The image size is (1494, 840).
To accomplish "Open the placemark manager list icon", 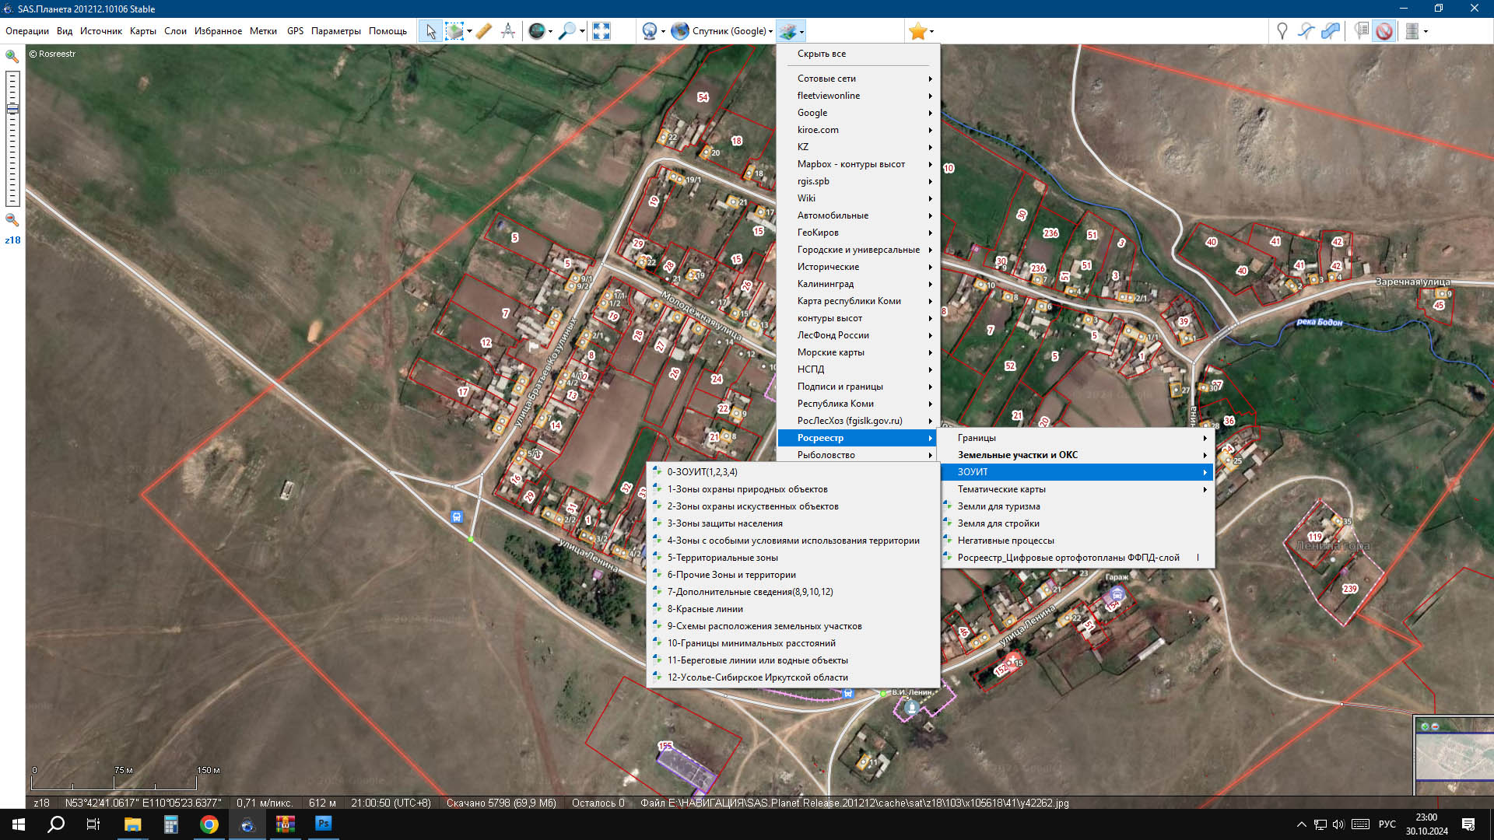I will pos(1361,31).
